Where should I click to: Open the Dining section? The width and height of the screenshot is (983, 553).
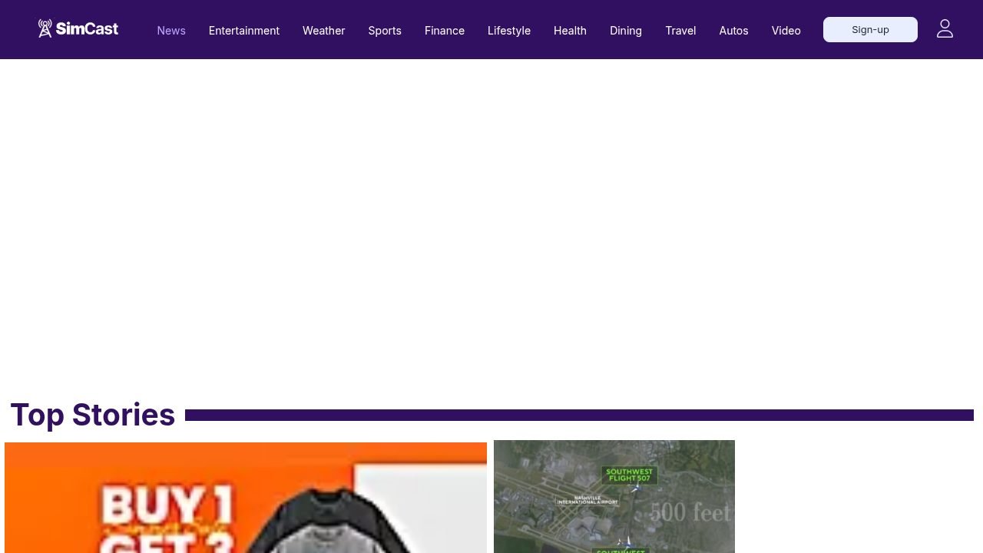(x=626, y=31)
